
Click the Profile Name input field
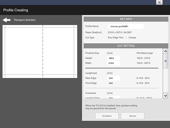click(x=126, y=26)
